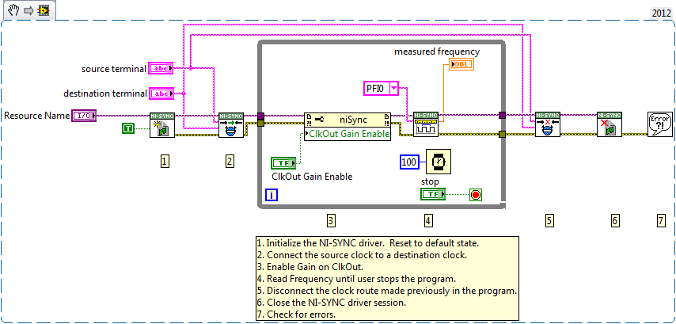Select the NI-SYNC Initialize VI node
Screen dimensions: 676x324
162,125
